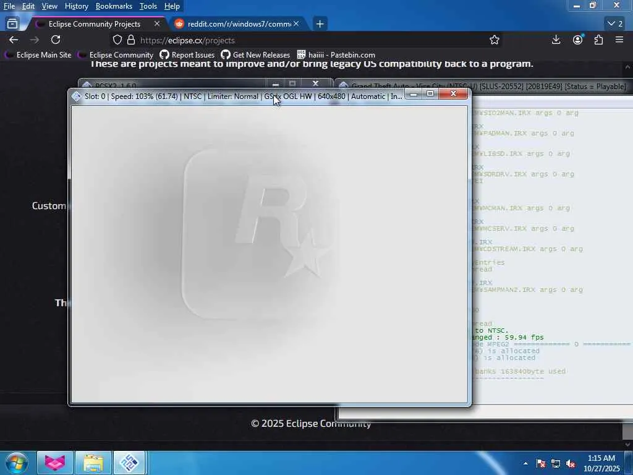
Task: Open Eclipse Main Site bookmark
Action: [x=38, y=55]
